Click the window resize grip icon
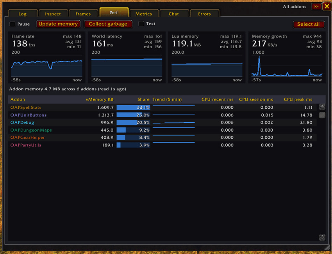 [x=327, y=248]
